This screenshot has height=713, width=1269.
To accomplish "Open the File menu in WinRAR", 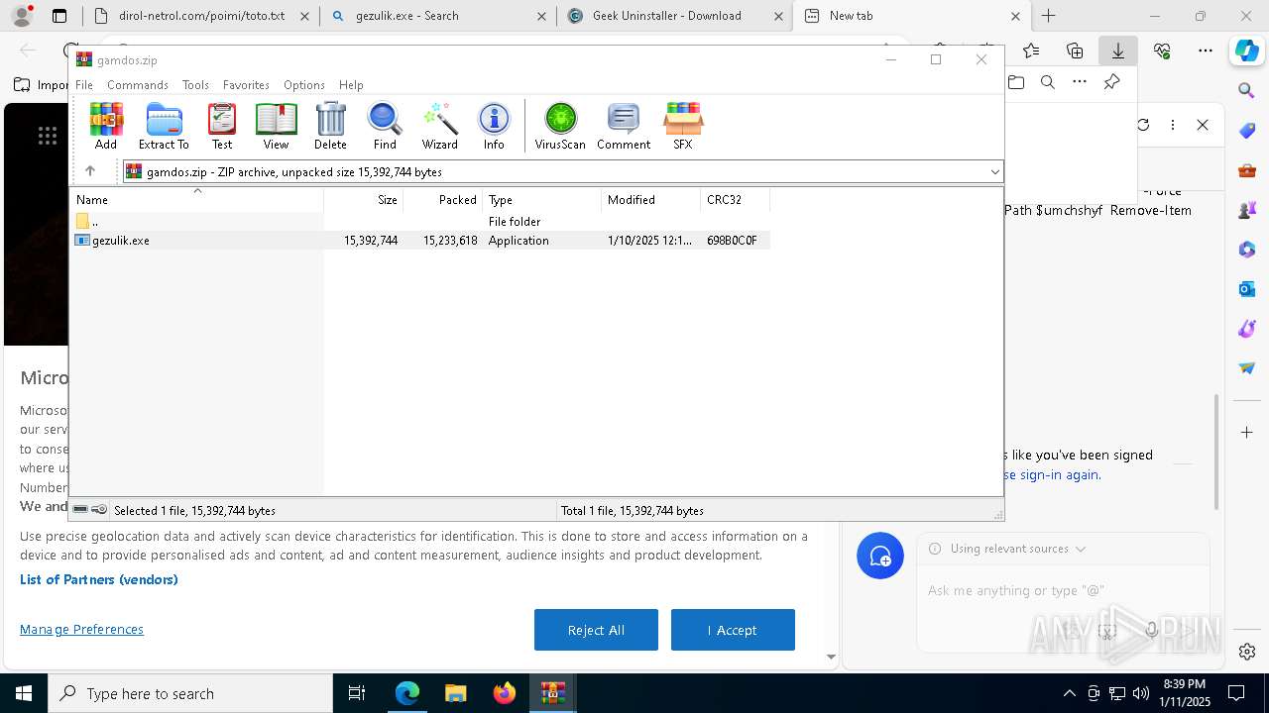I will click(x=84, y=85).
